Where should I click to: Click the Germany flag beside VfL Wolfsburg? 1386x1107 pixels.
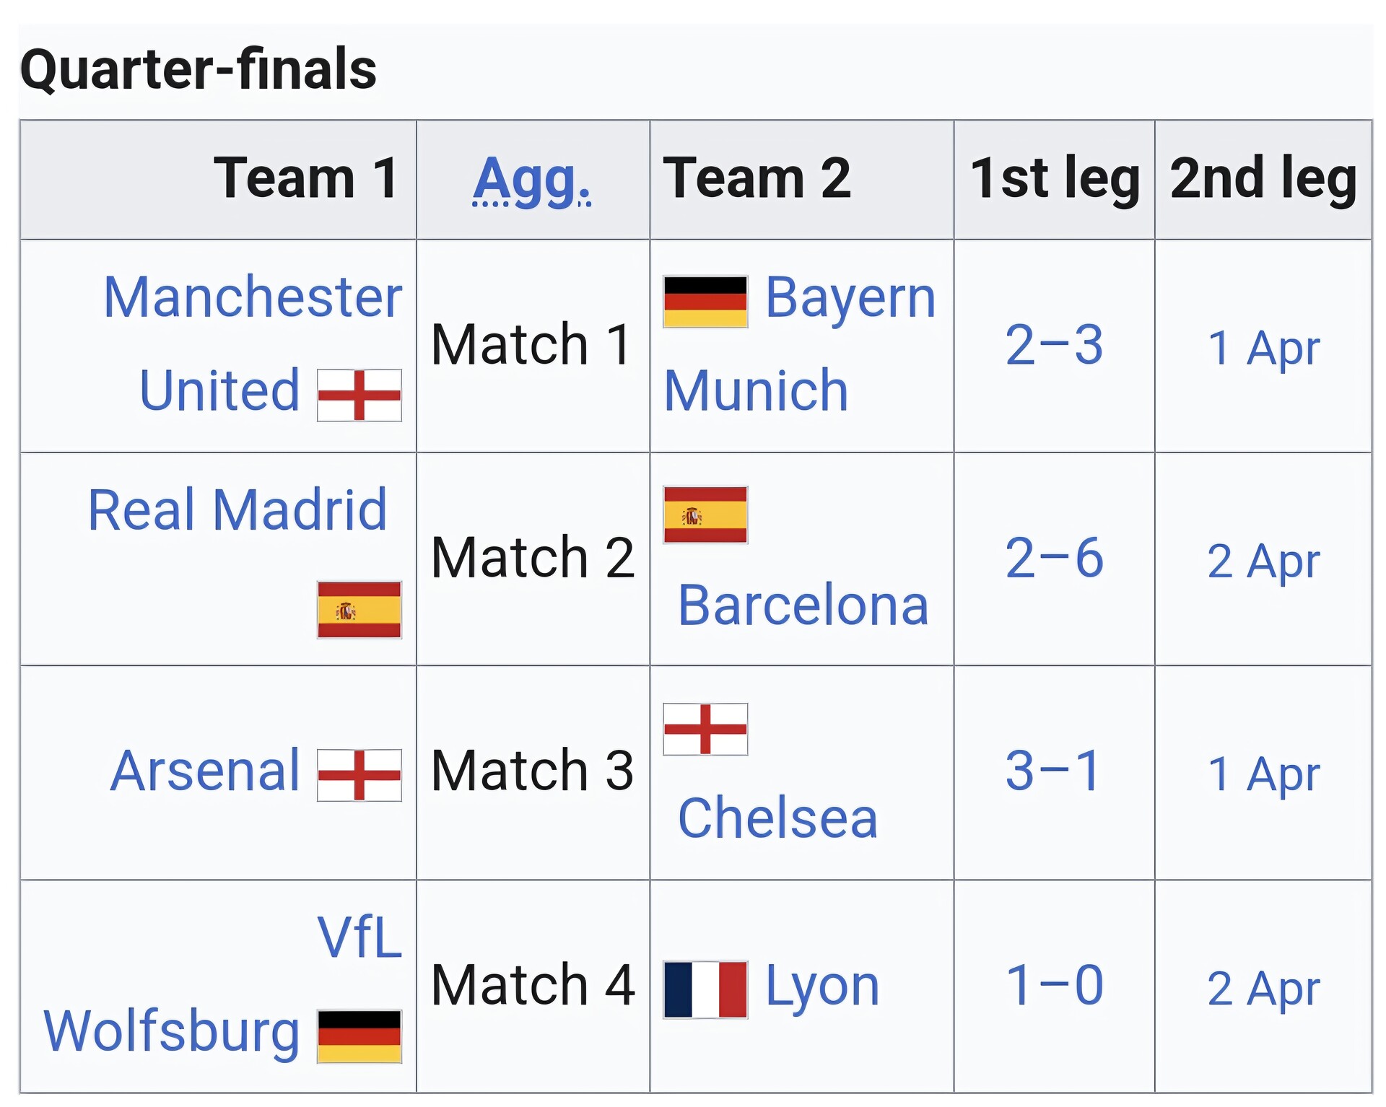359,1036
